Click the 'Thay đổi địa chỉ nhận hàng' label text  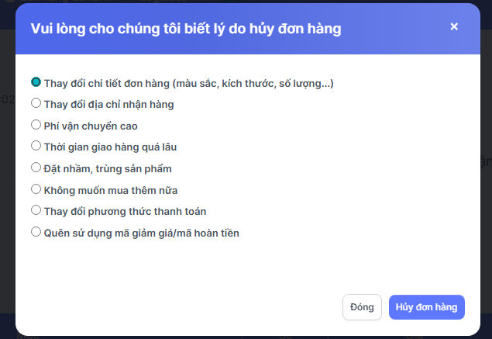108,104
